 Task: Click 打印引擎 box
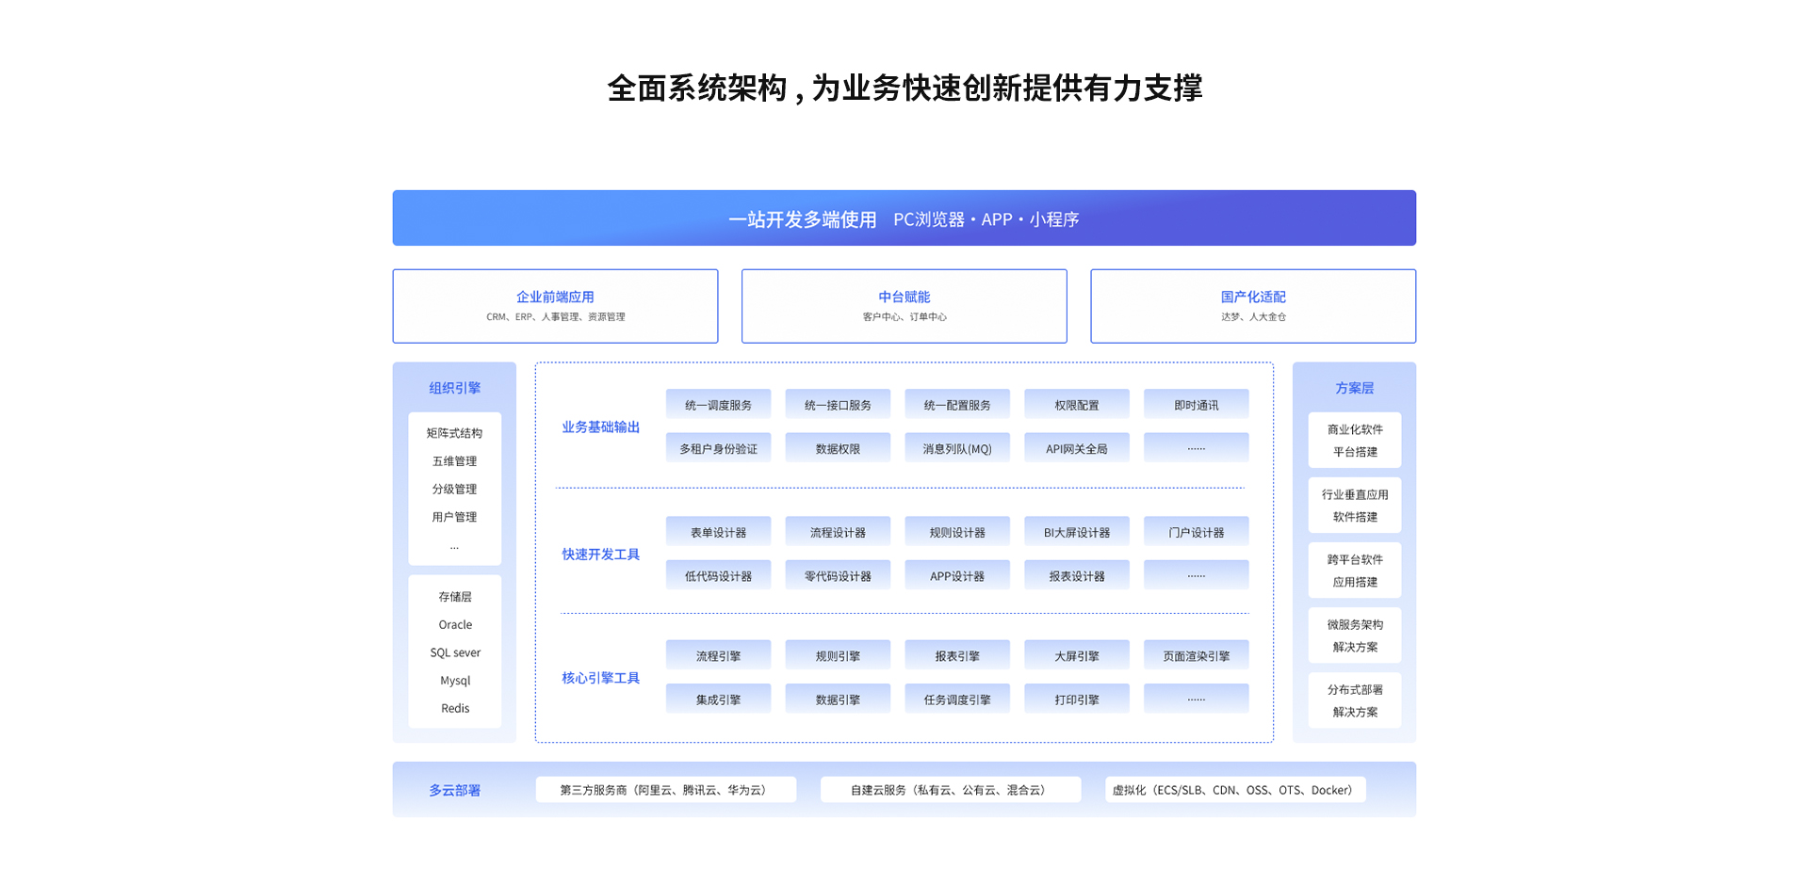1077,699
